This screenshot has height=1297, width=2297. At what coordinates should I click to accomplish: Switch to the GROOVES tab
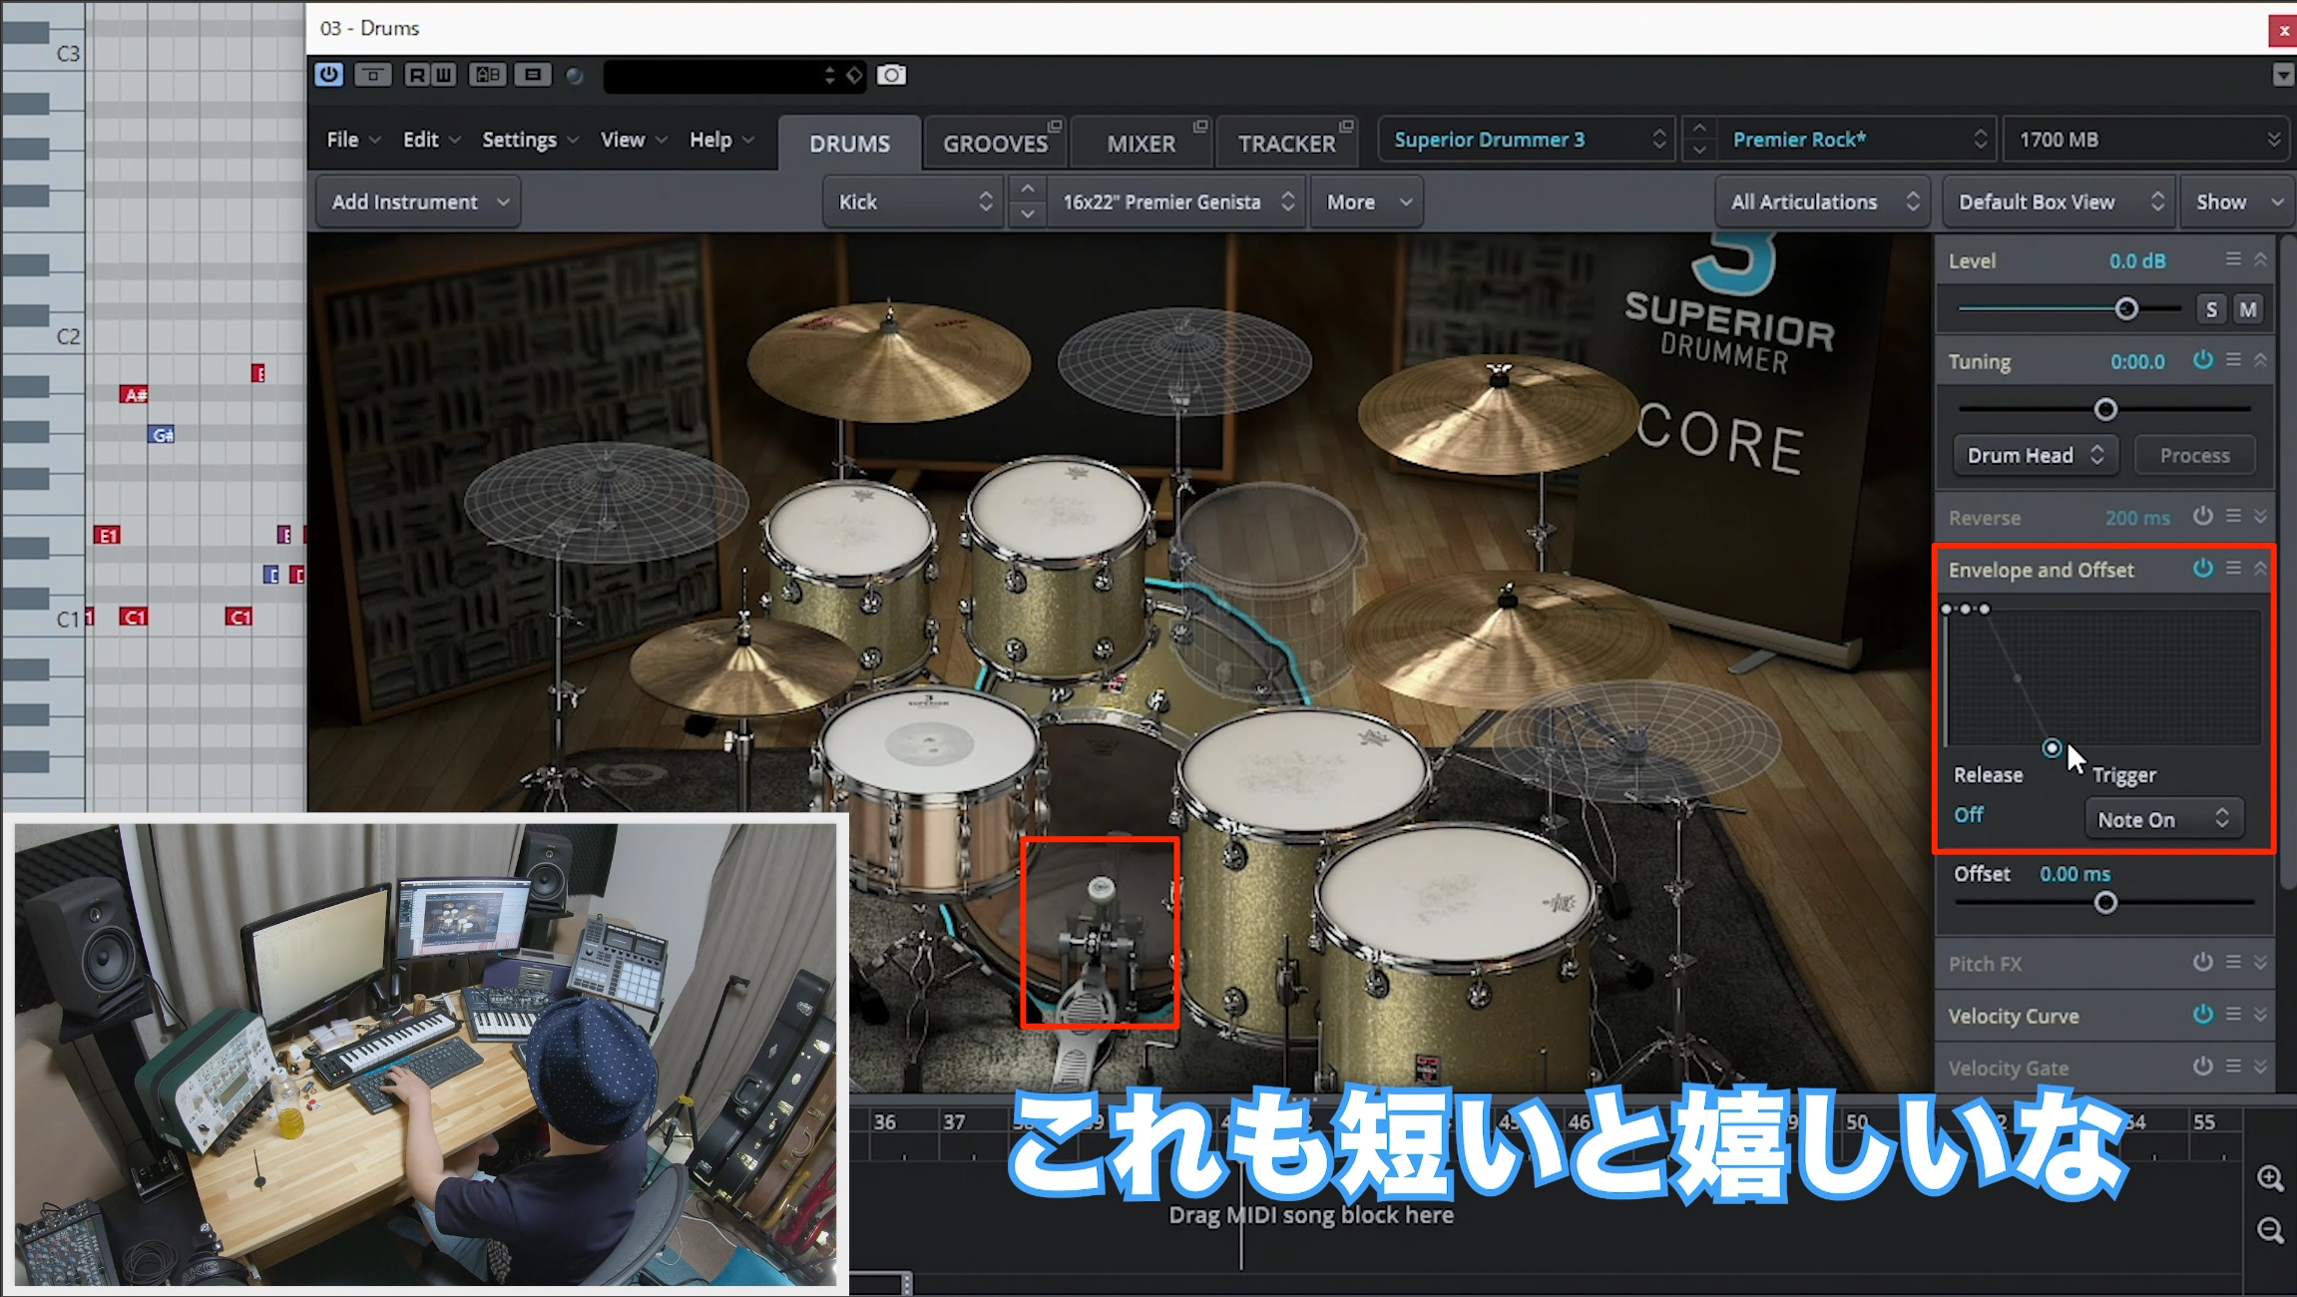point(995,144)
